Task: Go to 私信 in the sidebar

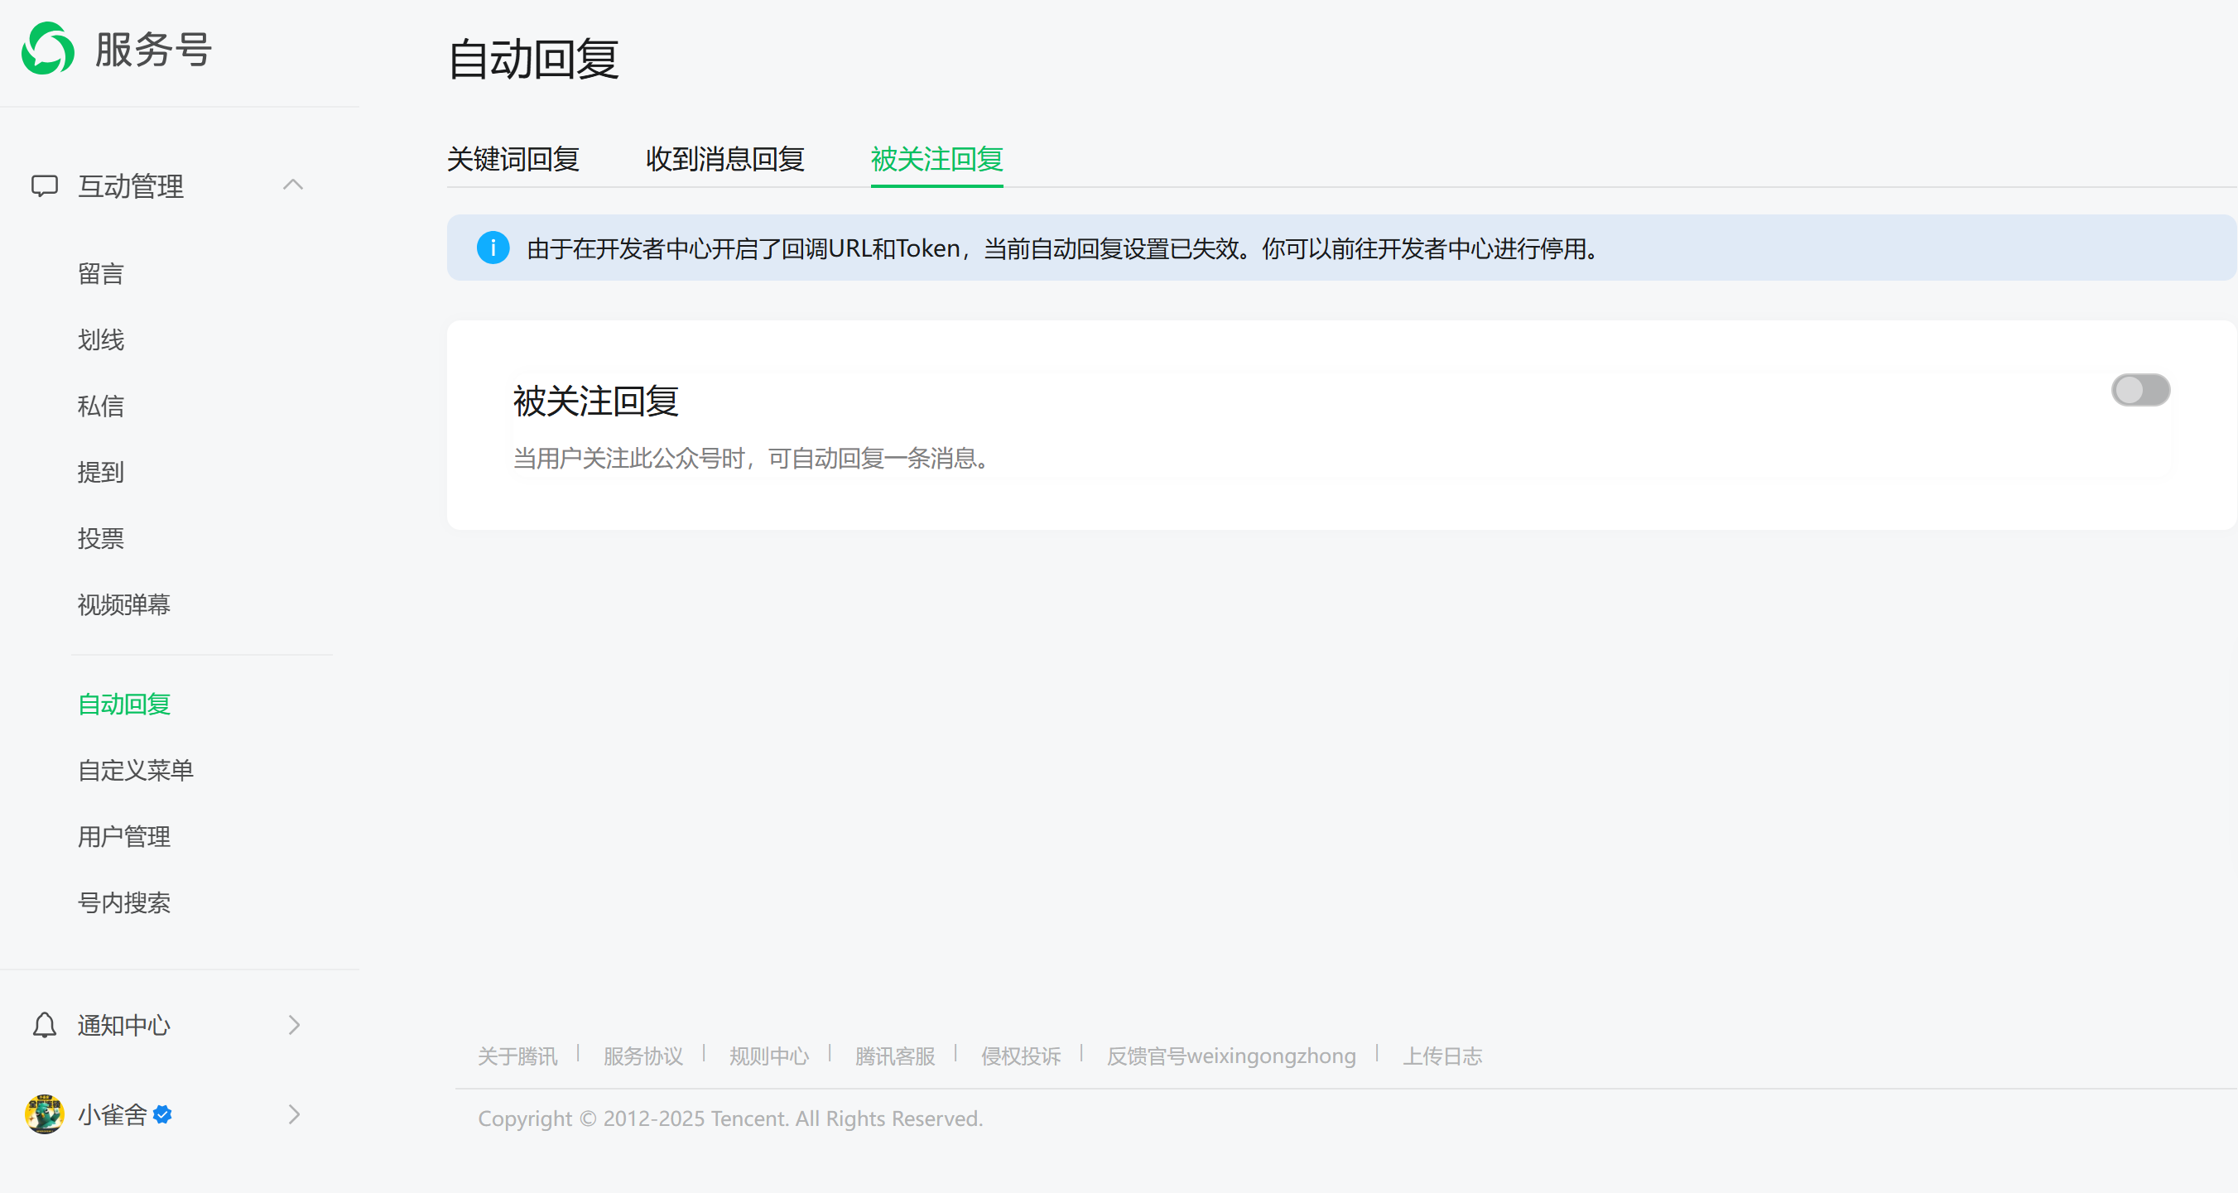Action: tap(101, 406)
